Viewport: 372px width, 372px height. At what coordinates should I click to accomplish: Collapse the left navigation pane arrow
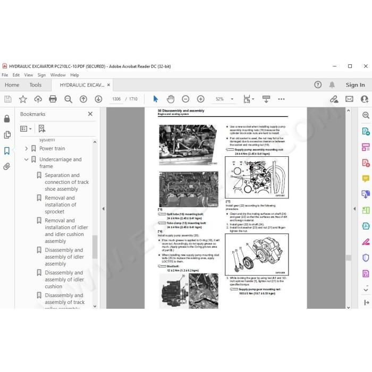pyautogui.click(x=104, y=209)
